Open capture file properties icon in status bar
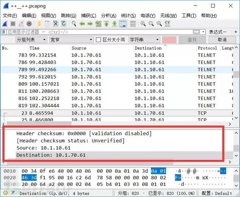Screen dimensions: 240x197 coord(13,193)
